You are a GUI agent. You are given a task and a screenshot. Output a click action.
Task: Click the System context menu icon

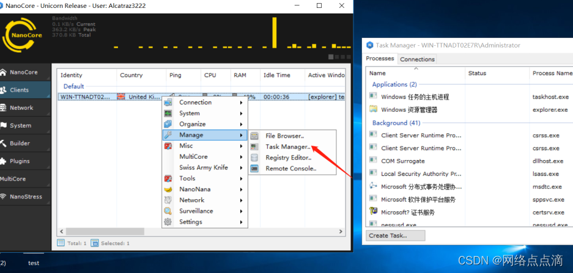click(x=168, y=113)
